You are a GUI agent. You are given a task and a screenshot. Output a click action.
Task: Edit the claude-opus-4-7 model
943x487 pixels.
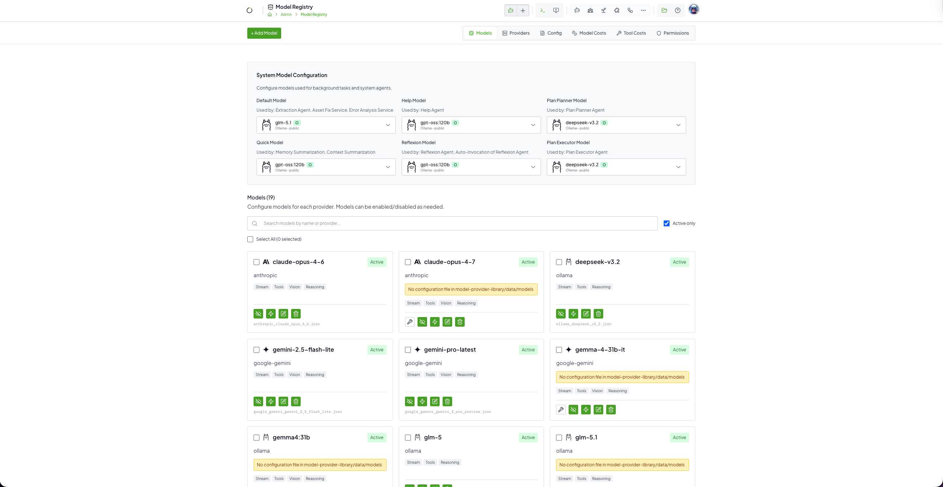tap(447, 322)
